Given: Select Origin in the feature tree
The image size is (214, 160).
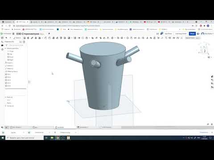Looking at the screenshot, I should point(12,51).
